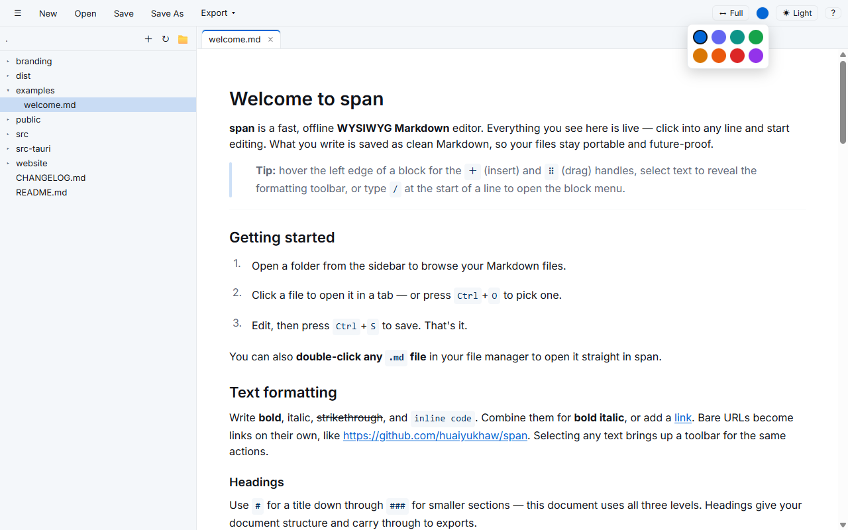This screenshot has height=530, width=848.
Task: Choose the green accent color swatch
Action: click(x=756, y=37)
